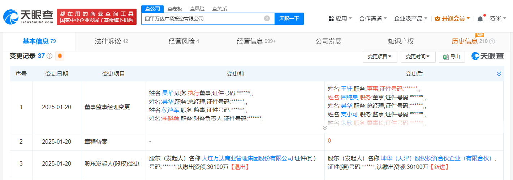Viewport: 513px width, 180px height.
Task: Clear the search box with the X icon
Action: [x=267, y=18]
